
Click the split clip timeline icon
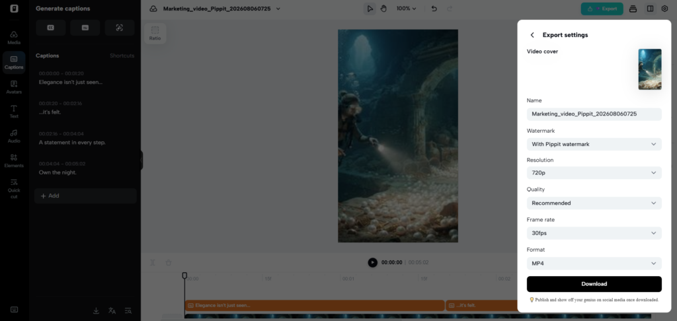click(153, 262)
